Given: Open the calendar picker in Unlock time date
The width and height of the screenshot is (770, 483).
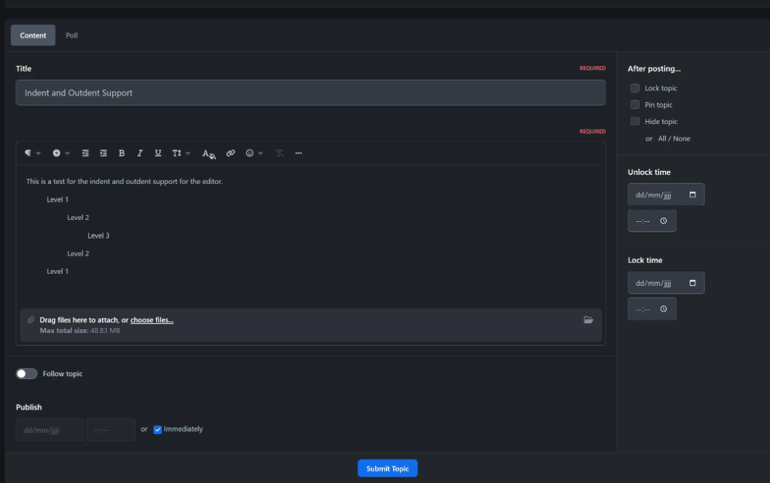Looking at the screenshot, I should tap(692, 194).
